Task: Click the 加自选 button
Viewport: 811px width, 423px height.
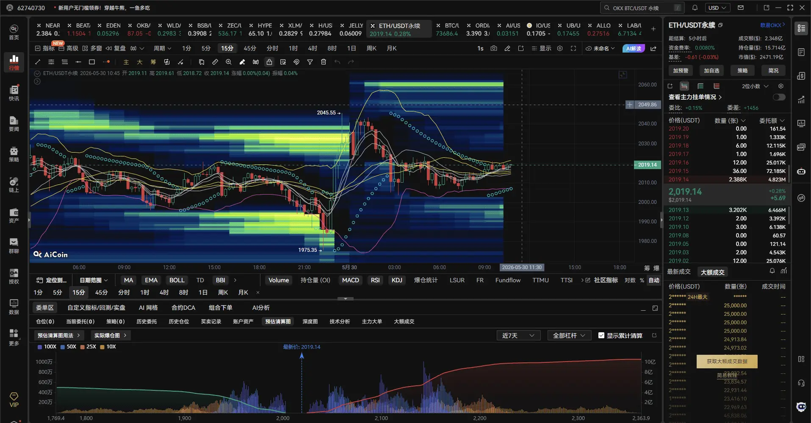Action: (711, 70)
